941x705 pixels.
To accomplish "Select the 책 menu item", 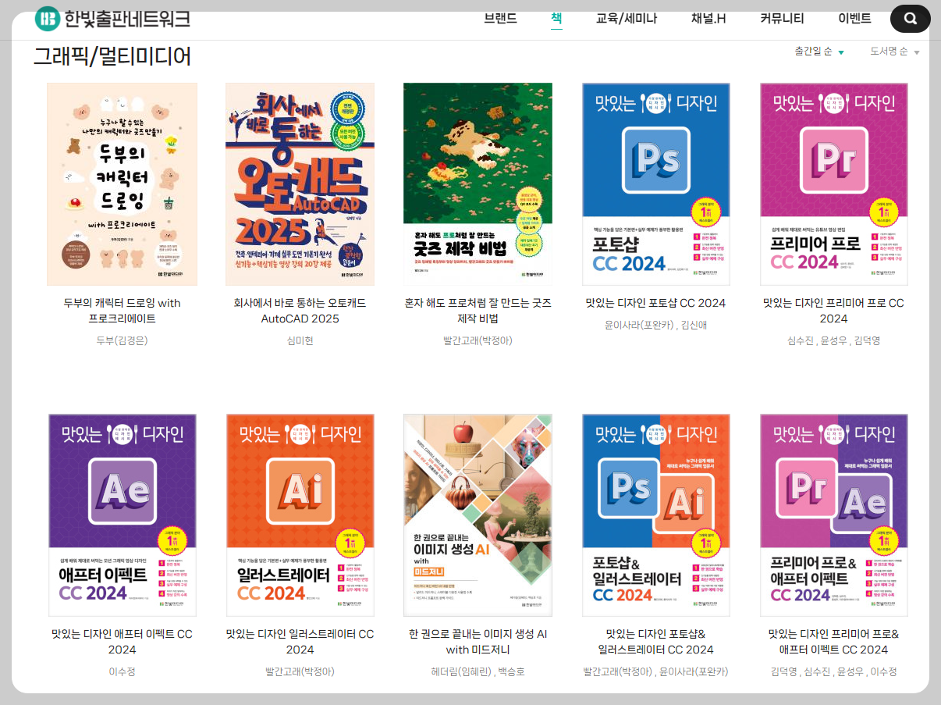I will 556,18.
